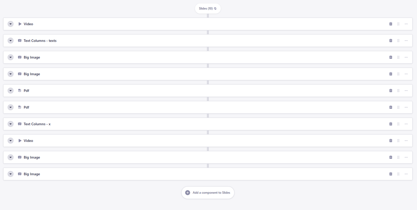Click the delete icon on the last Big Image entry
This screenshot has height=210, width=417.
coord(391,174)
